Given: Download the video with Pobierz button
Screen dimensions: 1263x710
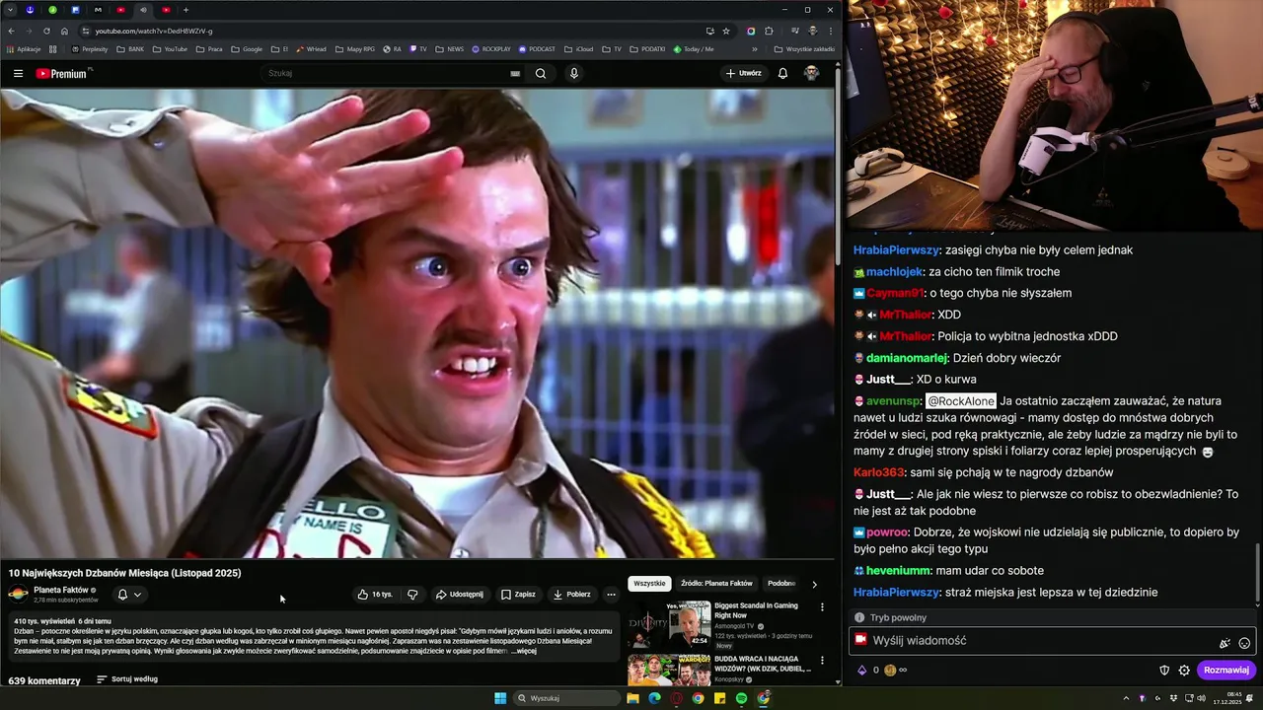Looking at the screenshot, I should pos(572,595).
